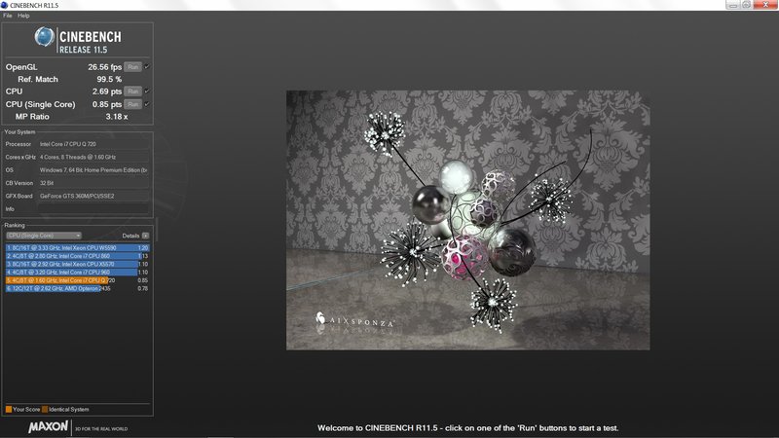Click the OS field Windows 7 value

[93, 169]
